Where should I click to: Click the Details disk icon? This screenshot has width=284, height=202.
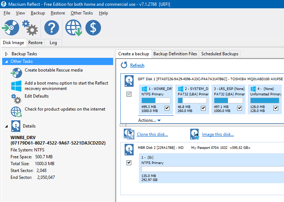tap(16, 126)
